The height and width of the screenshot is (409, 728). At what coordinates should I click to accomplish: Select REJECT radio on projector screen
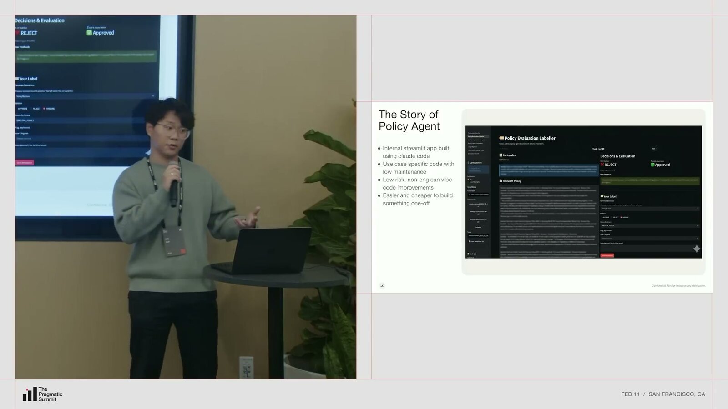pyautogui.click(x=35, y=109)
